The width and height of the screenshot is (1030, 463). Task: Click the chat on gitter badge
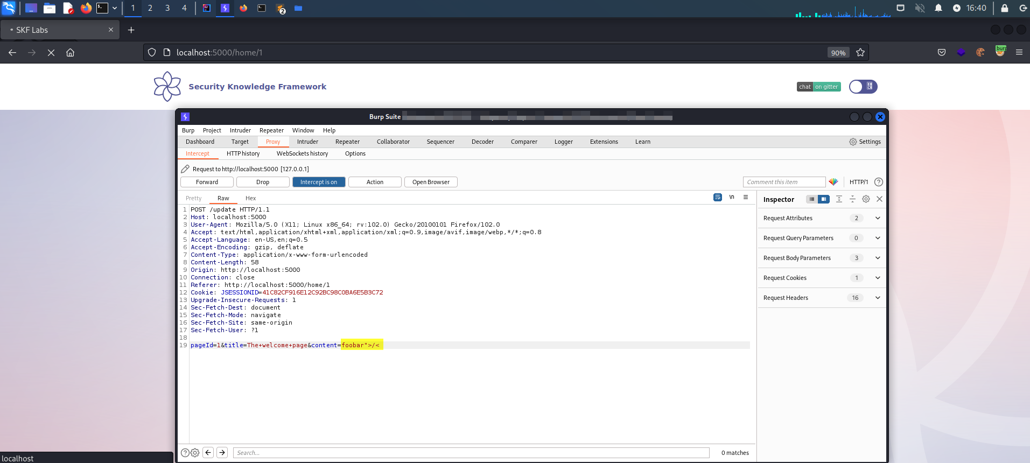click(x=818, y=87)
